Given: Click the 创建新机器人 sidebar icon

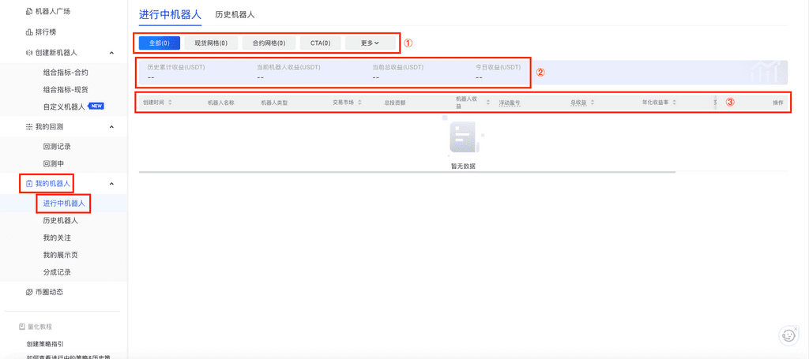Looking at the screenshot, I should (x=29, y=53).
